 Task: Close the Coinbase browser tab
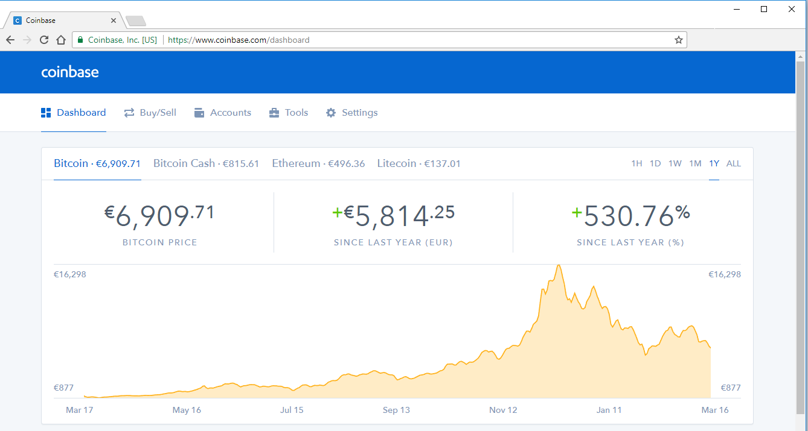[x=114, y=20]
